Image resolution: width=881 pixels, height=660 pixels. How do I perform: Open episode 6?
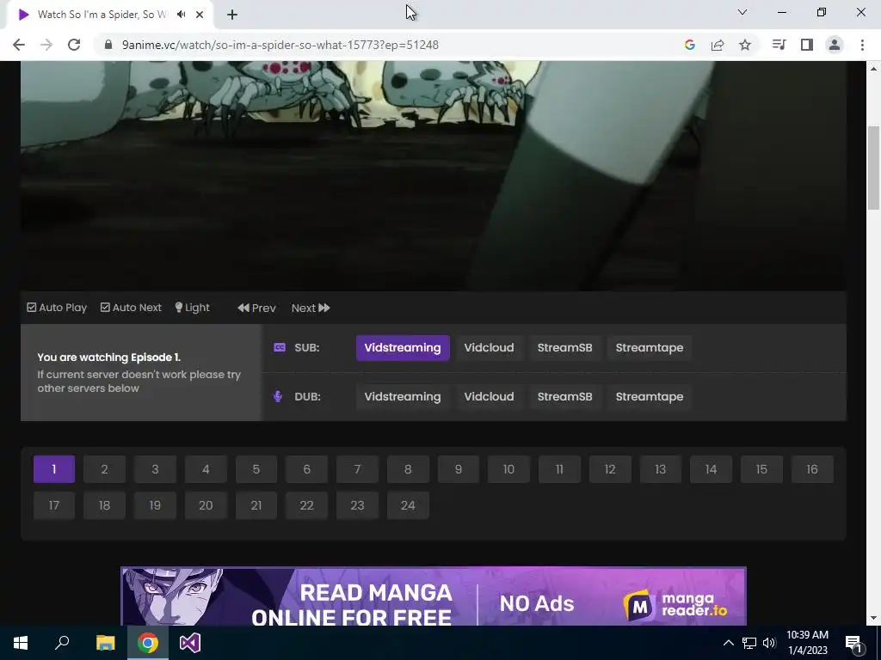tap(307, 469)
